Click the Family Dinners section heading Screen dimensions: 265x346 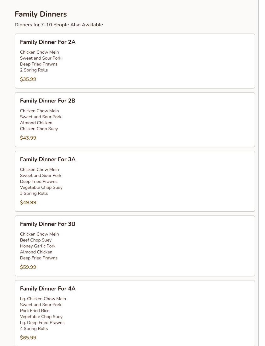(41, 14)
